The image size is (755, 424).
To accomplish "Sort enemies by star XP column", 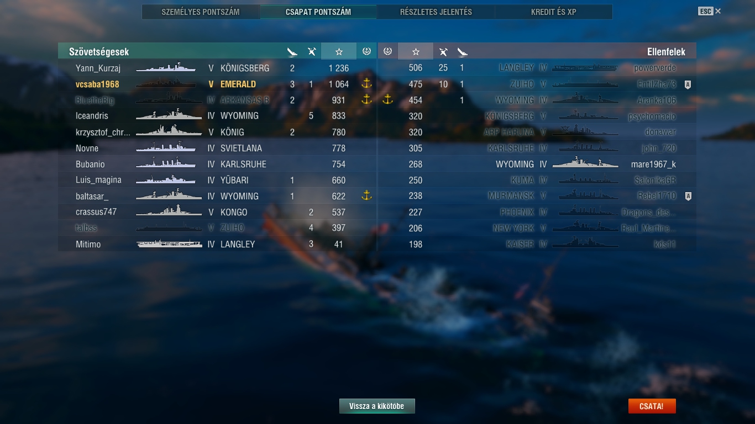I will click(416, 51).
